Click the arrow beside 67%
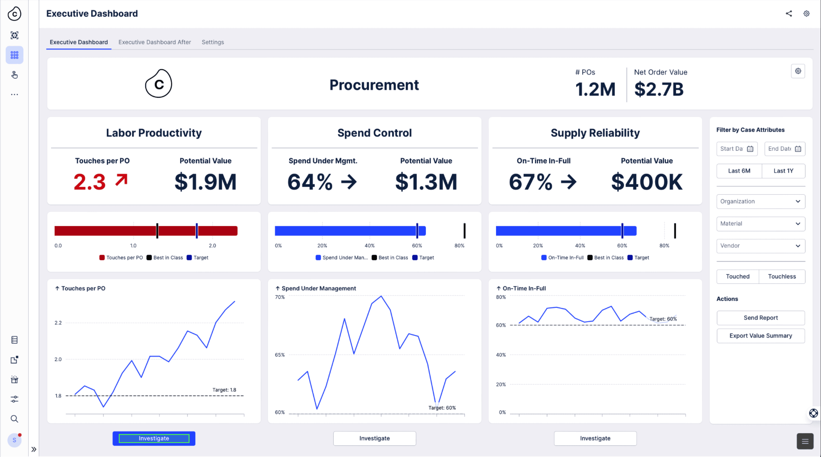This screenshot has height=457, width=821. [569, 182]
